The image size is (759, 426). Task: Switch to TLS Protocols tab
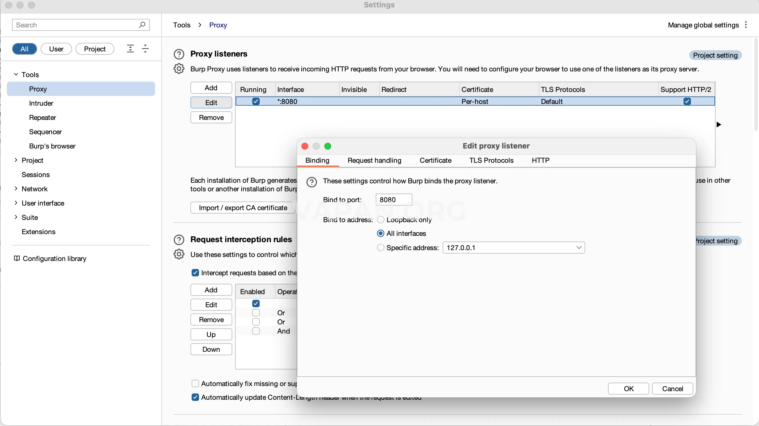pyautogui.click(x=491, y=160)
